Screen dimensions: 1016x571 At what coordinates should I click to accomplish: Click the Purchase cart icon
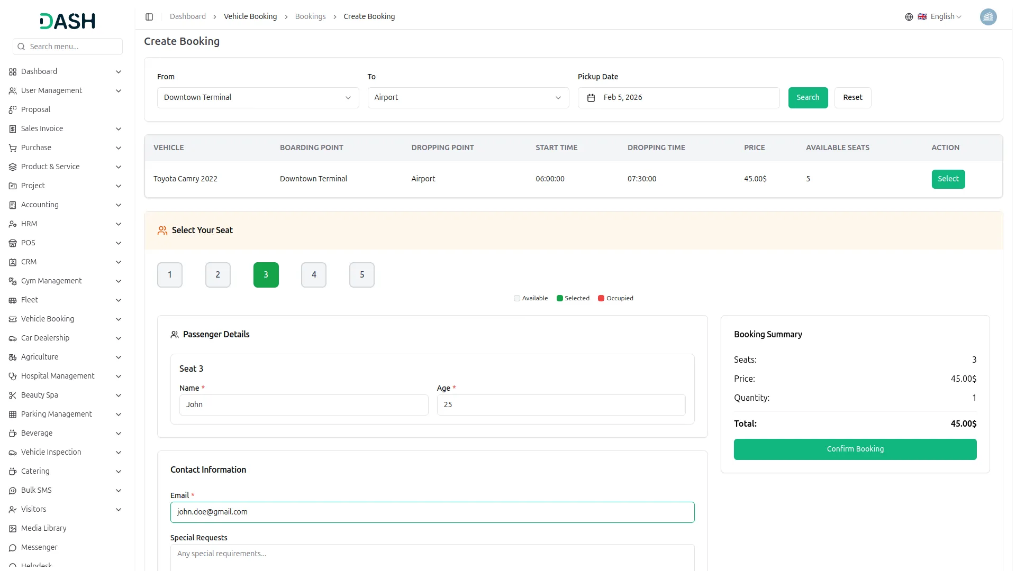[13, 148]
